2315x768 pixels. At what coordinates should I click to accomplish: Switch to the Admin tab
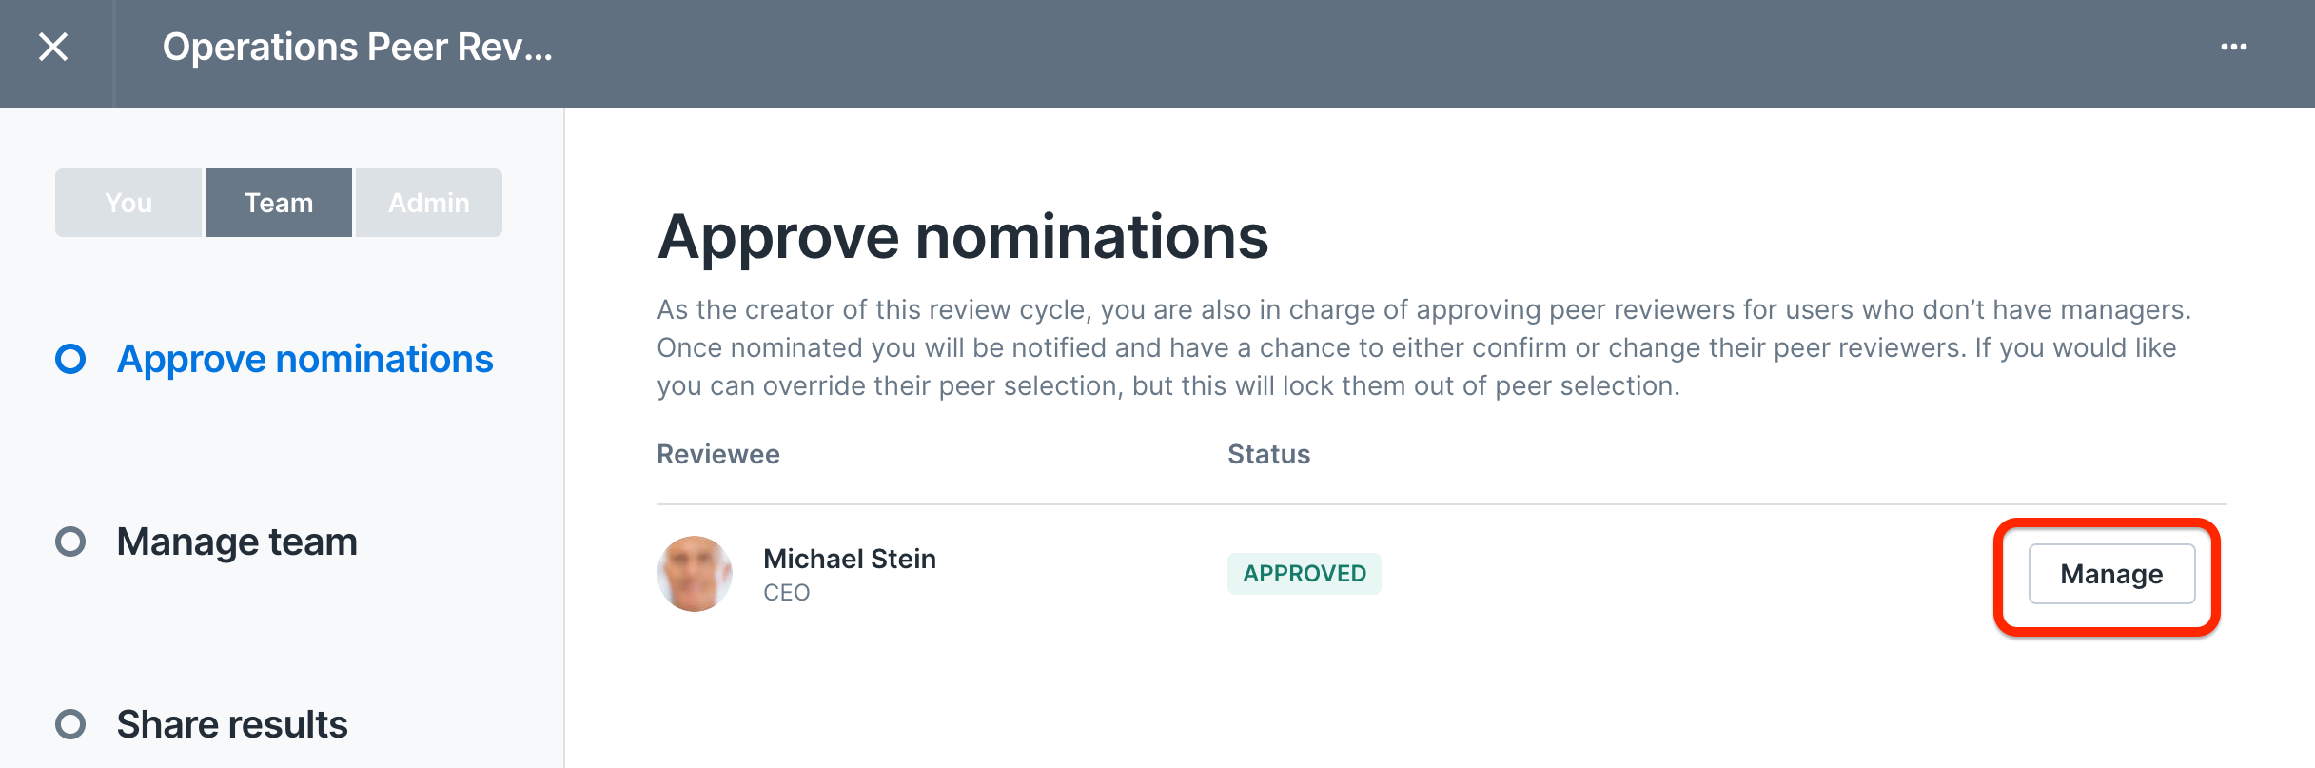[x=429, y=203]
